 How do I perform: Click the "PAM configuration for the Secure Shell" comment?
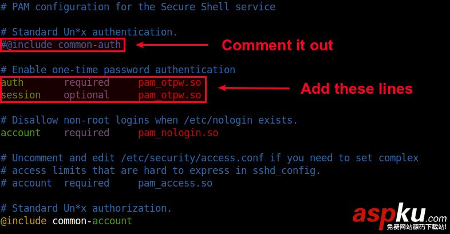click(137, 7)
